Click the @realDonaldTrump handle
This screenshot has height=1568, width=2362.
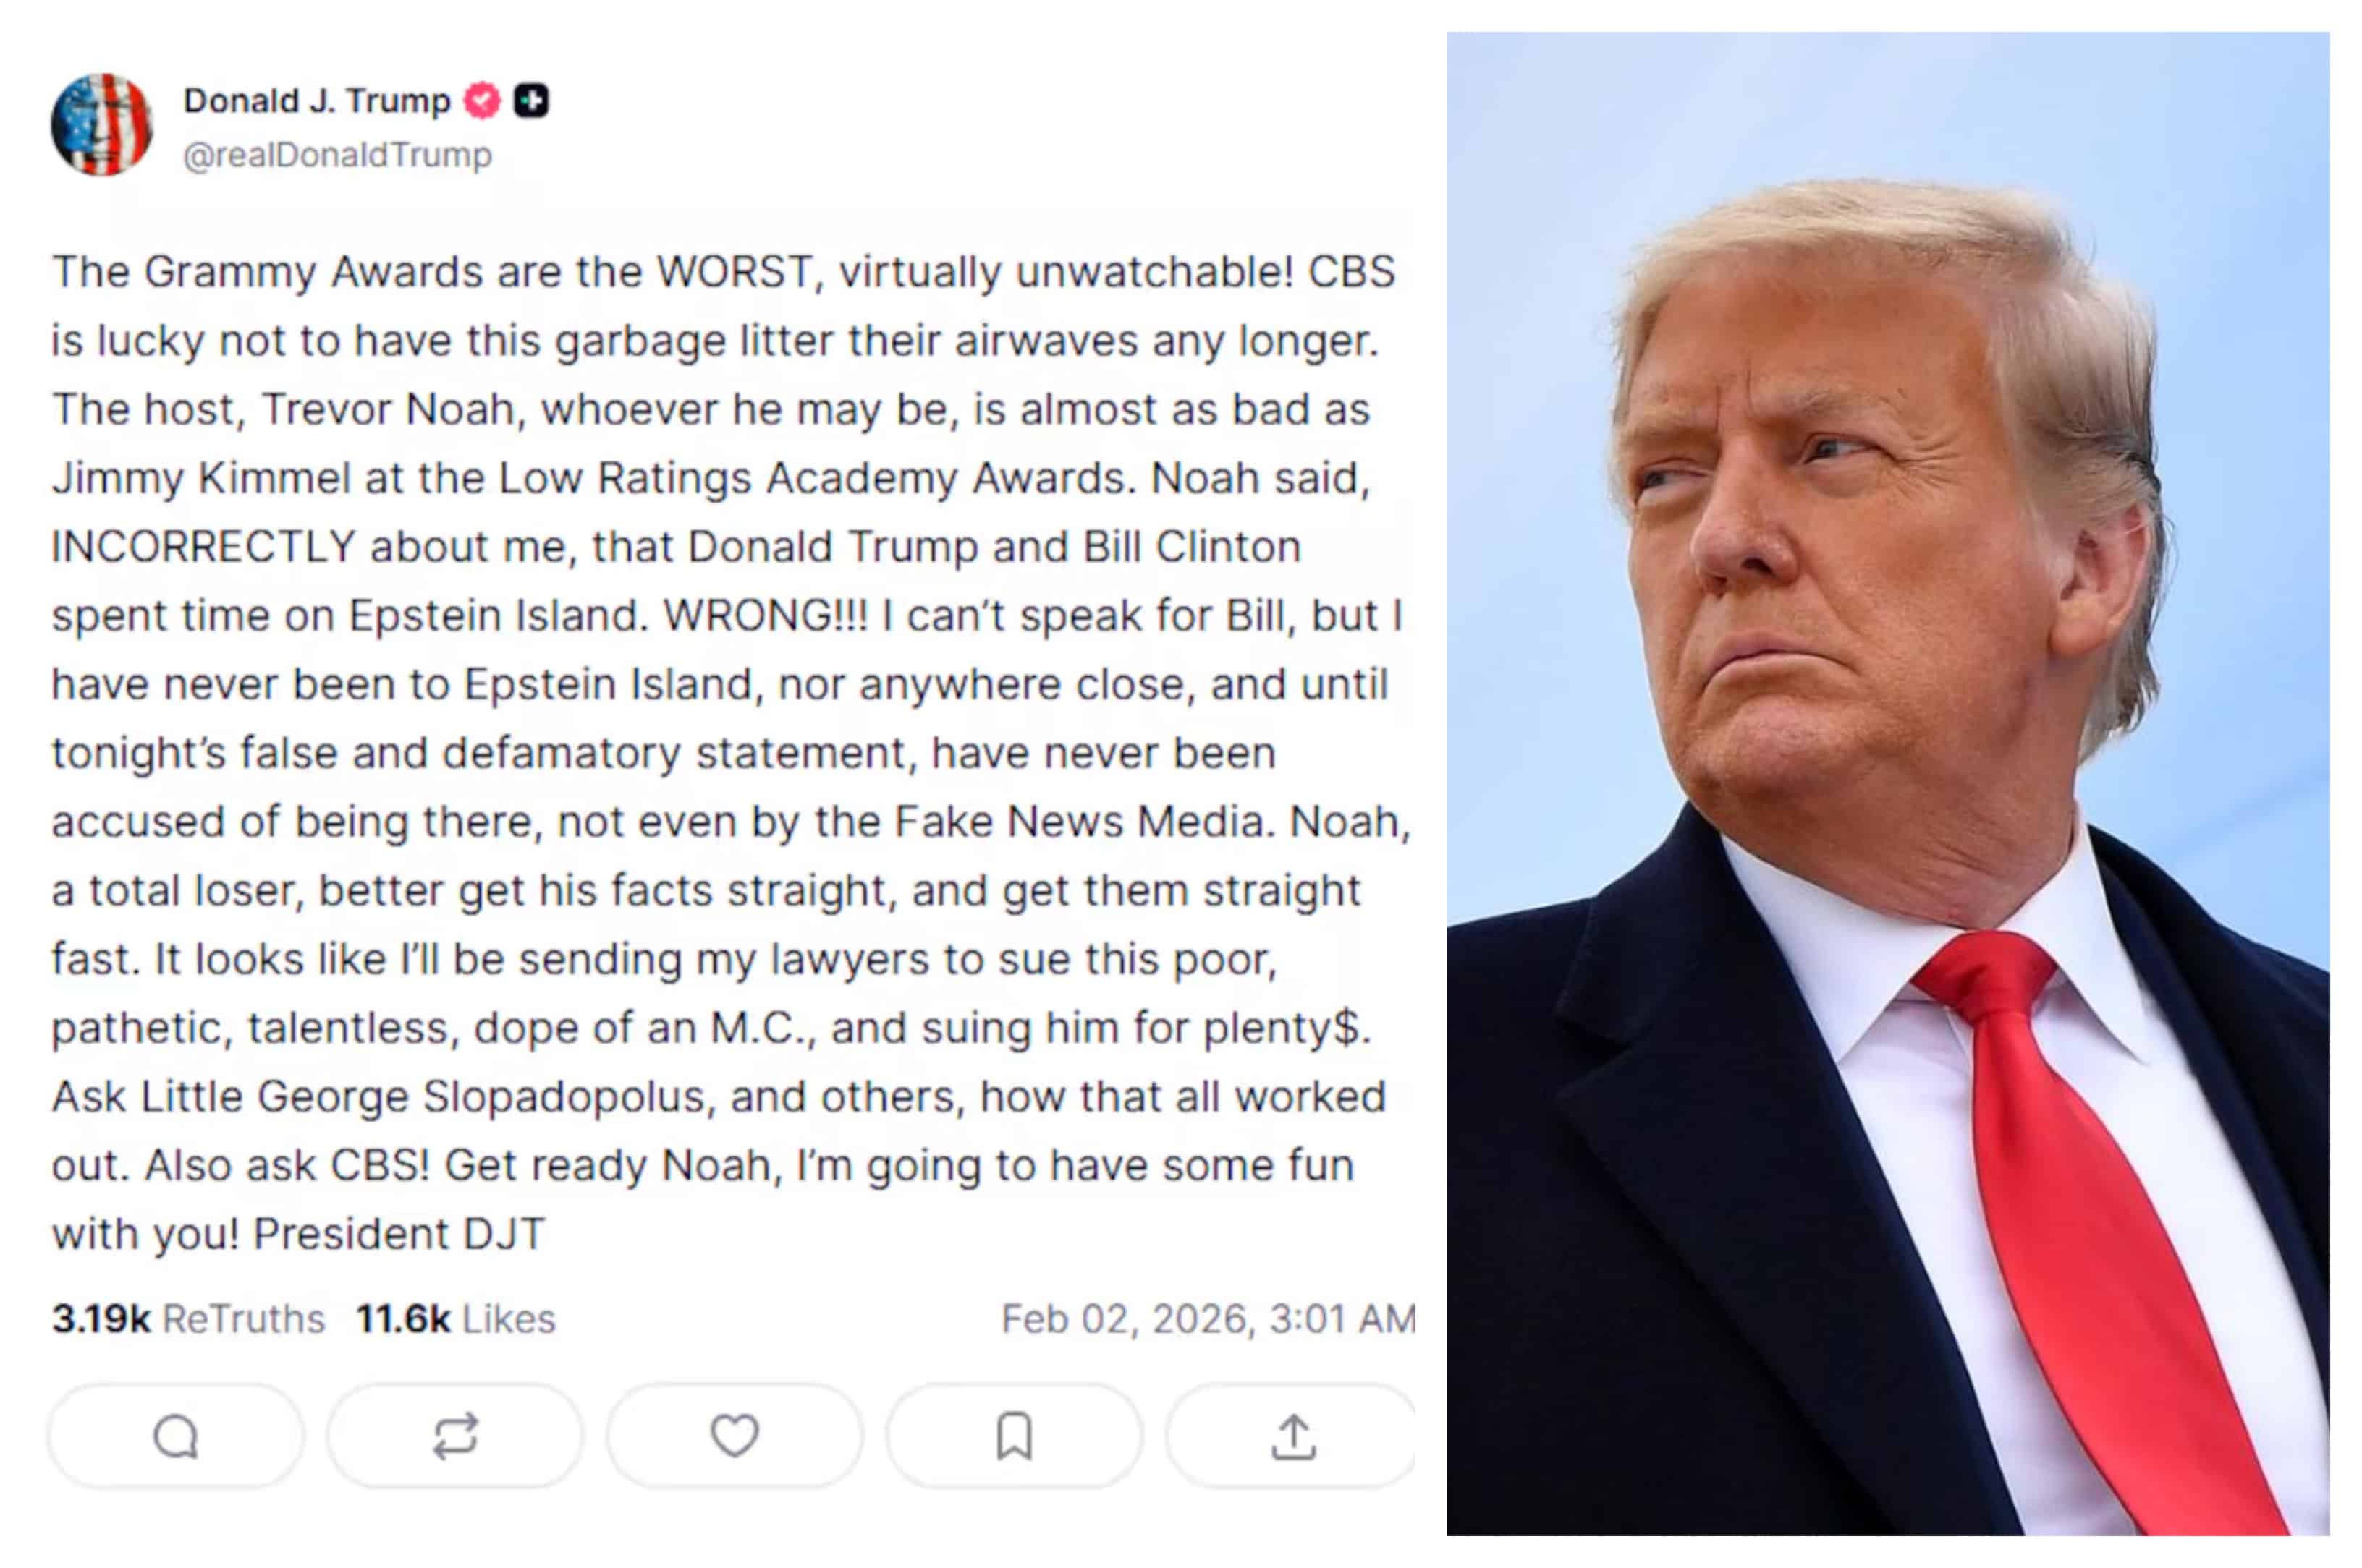337,155
